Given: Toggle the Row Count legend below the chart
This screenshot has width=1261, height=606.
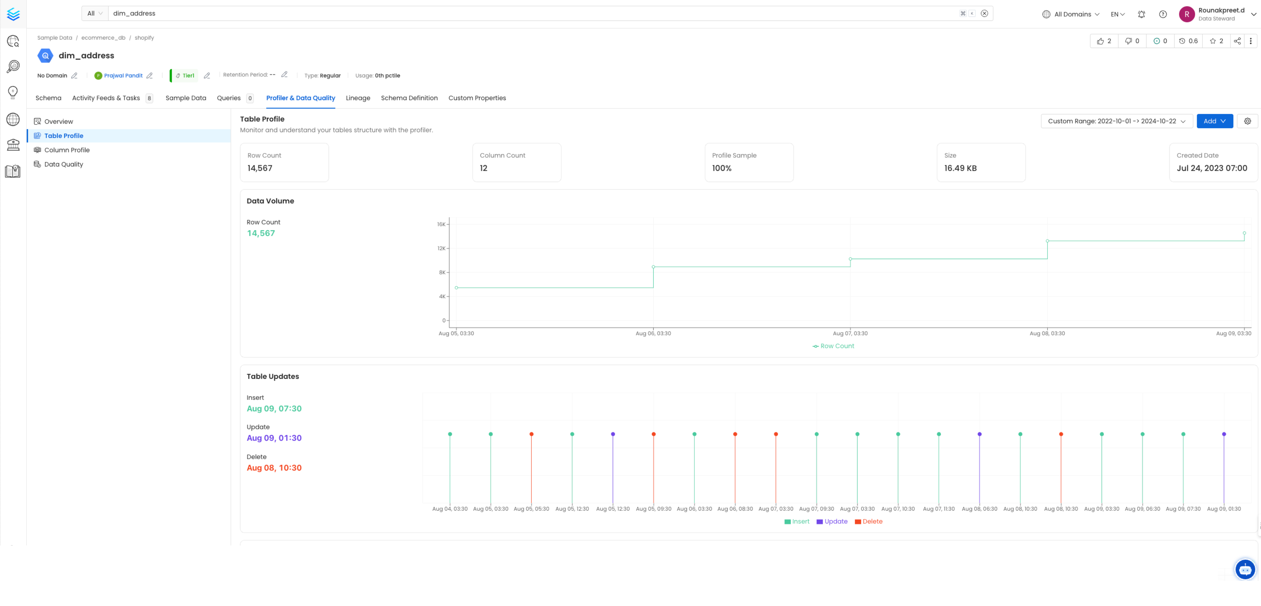Looking at the screenshot, I should click(833, 346).
